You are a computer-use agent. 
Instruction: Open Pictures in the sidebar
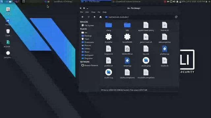pos(86,46)
